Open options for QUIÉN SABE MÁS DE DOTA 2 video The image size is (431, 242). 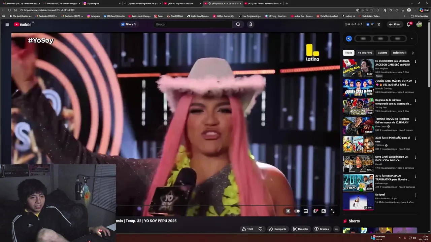416,81
